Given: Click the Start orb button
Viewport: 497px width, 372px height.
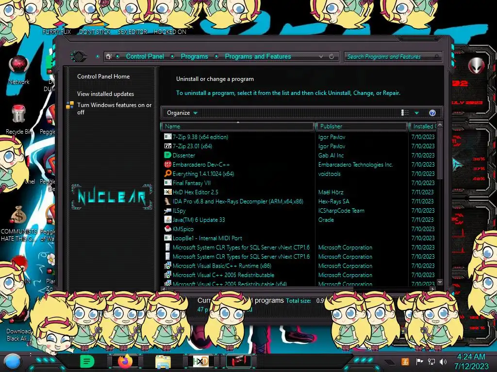Looking at the screenshot, I should [12, 362].
